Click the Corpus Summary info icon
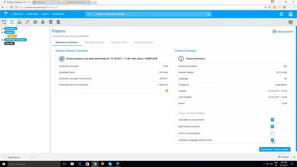Viewport: 297px width, 167px height. (181, 59)
